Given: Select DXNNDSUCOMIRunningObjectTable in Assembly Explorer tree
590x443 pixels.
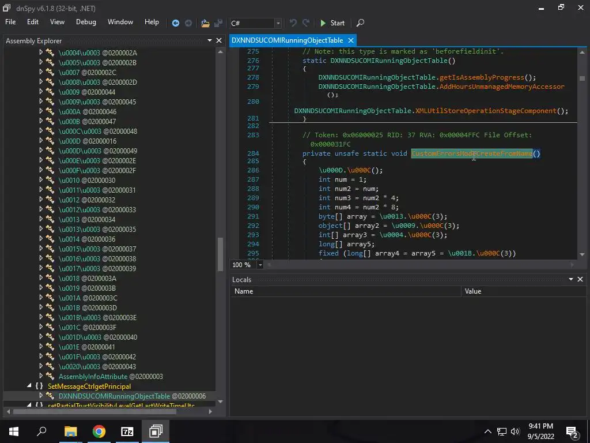Looking at the screenshot, I should 114,396.
